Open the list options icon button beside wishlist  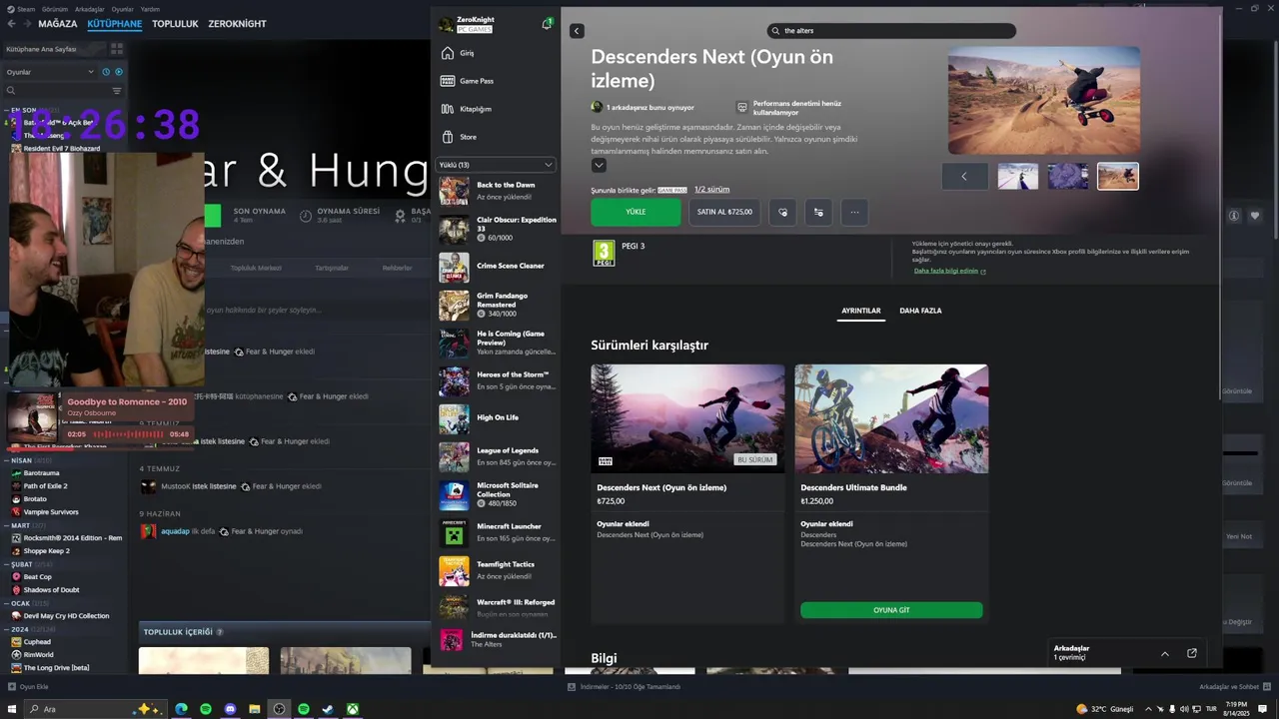click(x=818, y=212)
